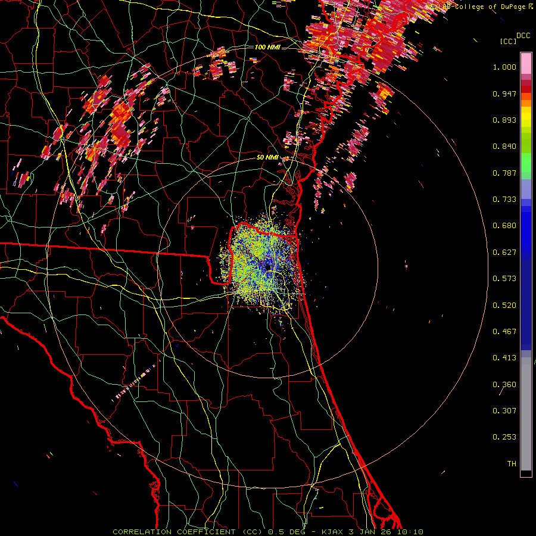Select the 1.000 value on the color scale
Screen dimensions: 536x536
pos(504,67)
